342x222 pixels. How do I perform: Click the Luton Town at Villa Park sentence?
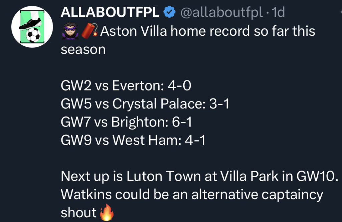pos(199,176)
